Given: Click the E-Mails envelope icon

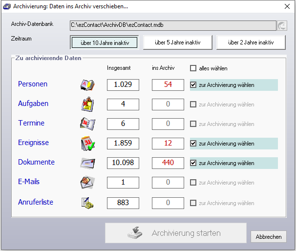Looking at the screenshot, I should [87, 183].
